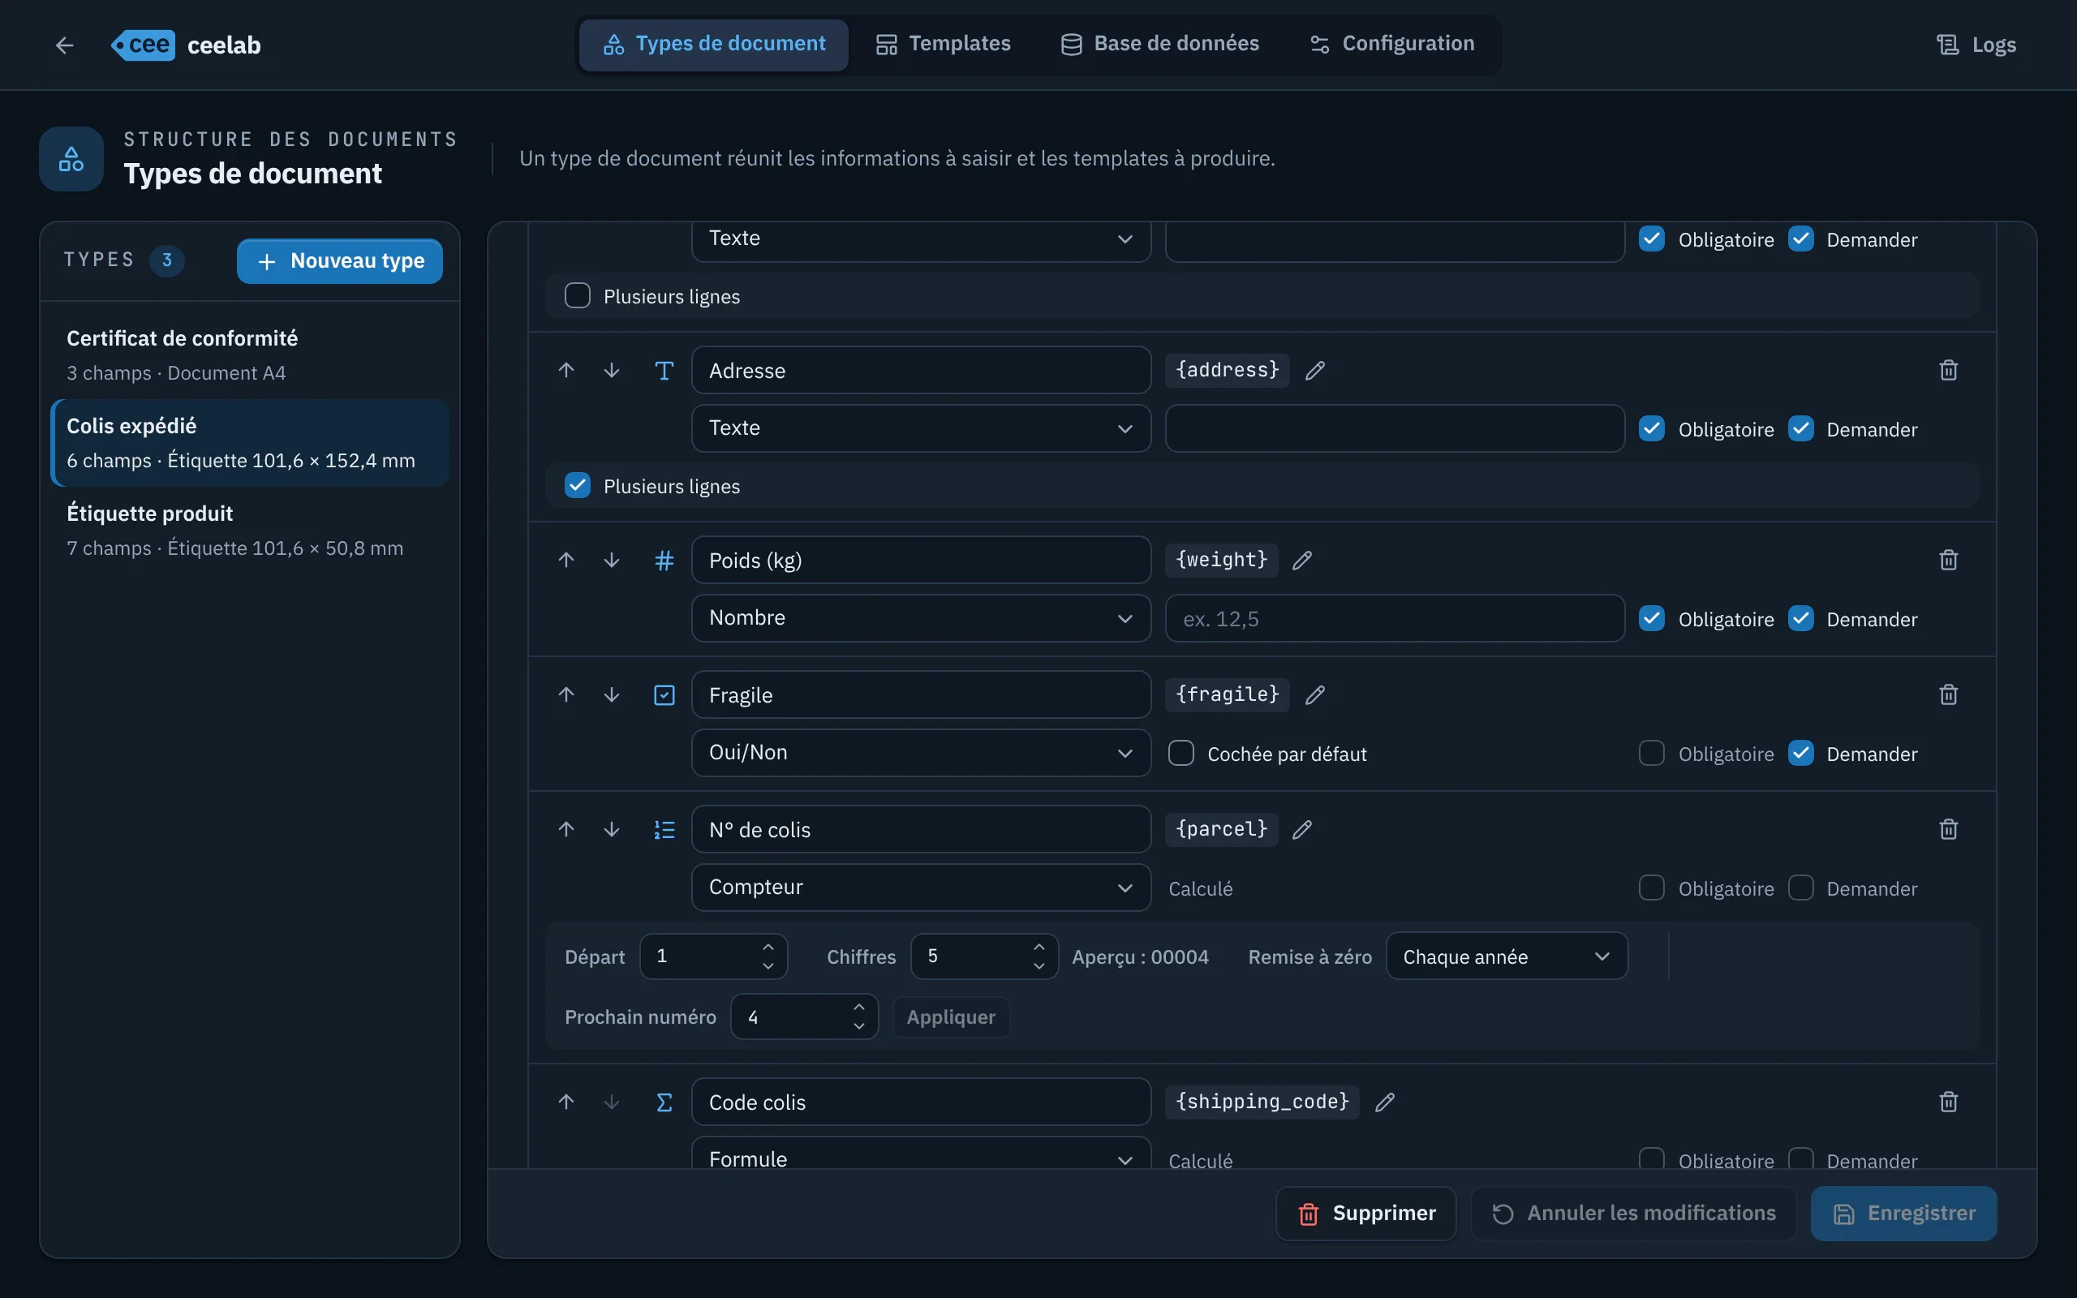Switch to the Templates tab
The height and width of the screenshot is (1298, 2077).
click(x=943, y=44)
